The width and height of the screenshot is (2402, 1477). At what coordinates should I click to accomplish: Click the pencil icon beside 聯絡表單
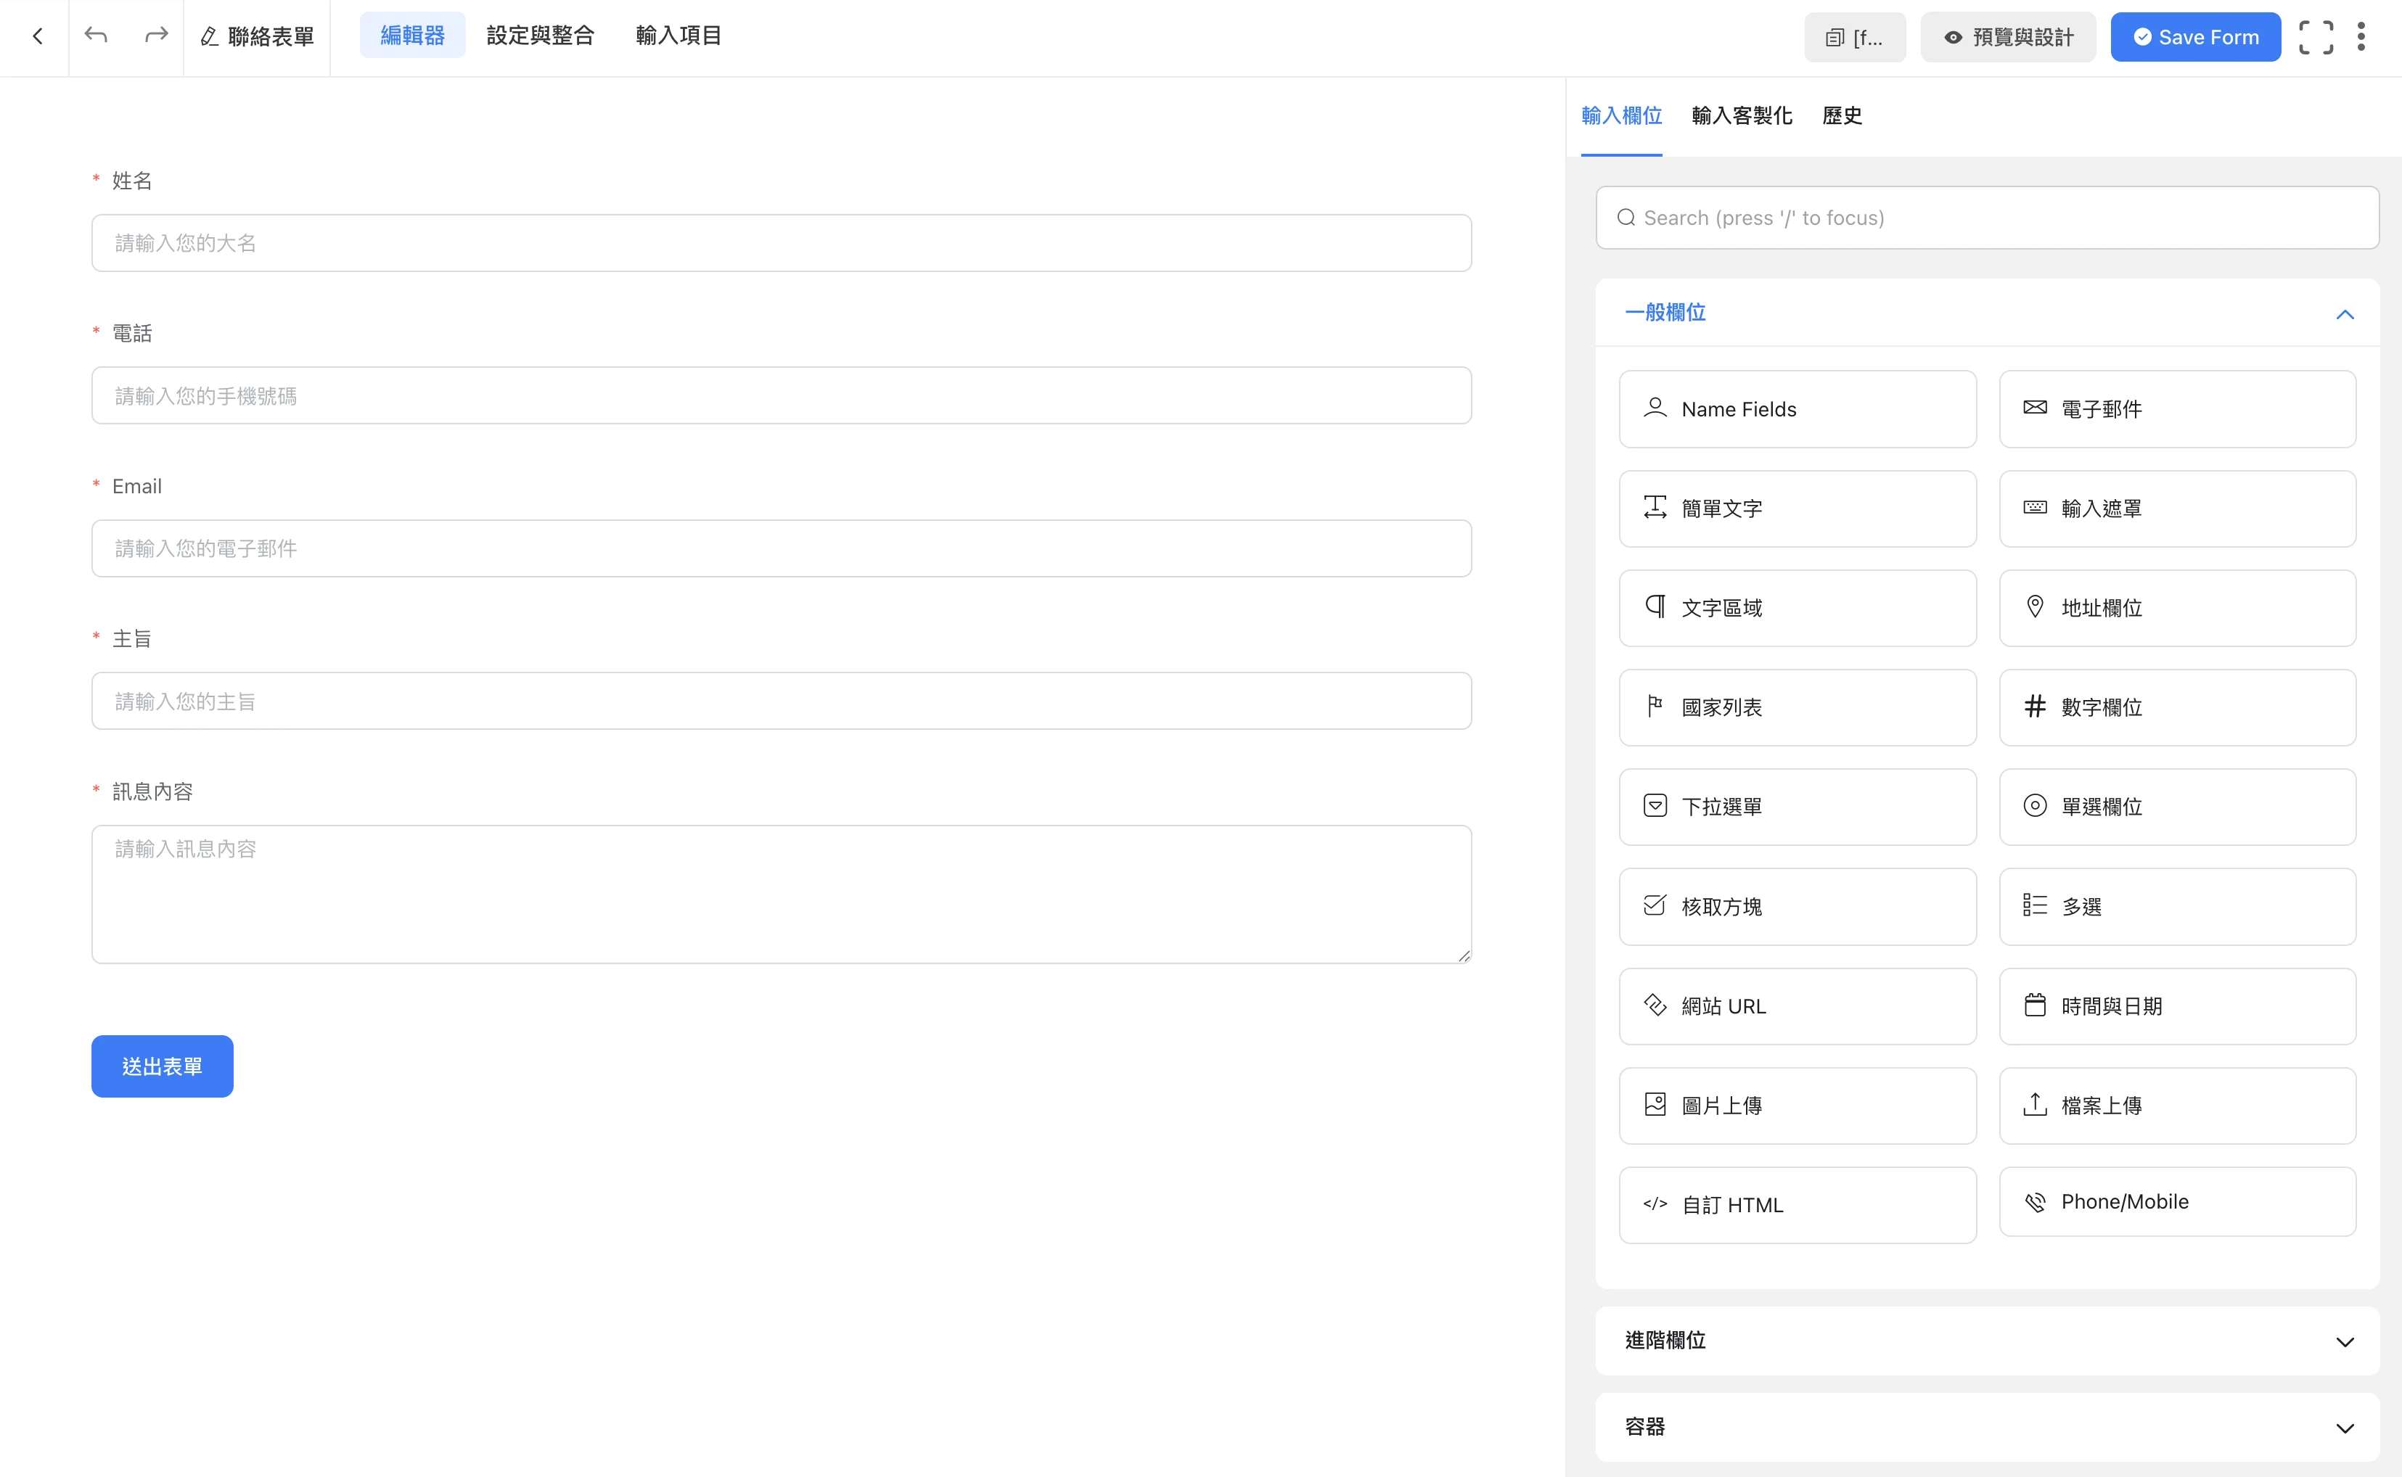point(209,37)
